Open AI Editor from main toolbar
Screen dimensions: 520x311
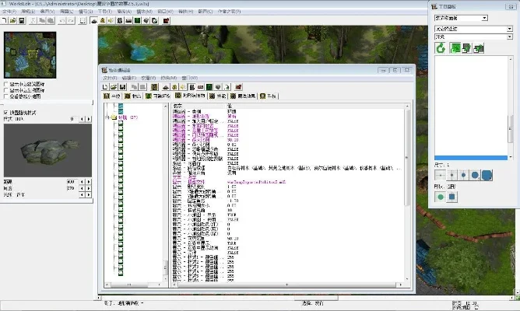(137, 20)
